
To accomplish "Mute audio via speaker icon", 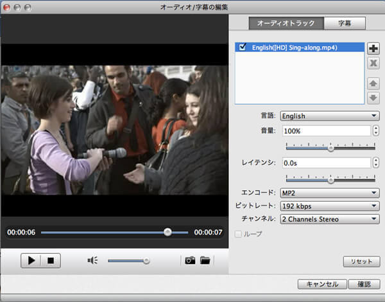I will (93, 260).
